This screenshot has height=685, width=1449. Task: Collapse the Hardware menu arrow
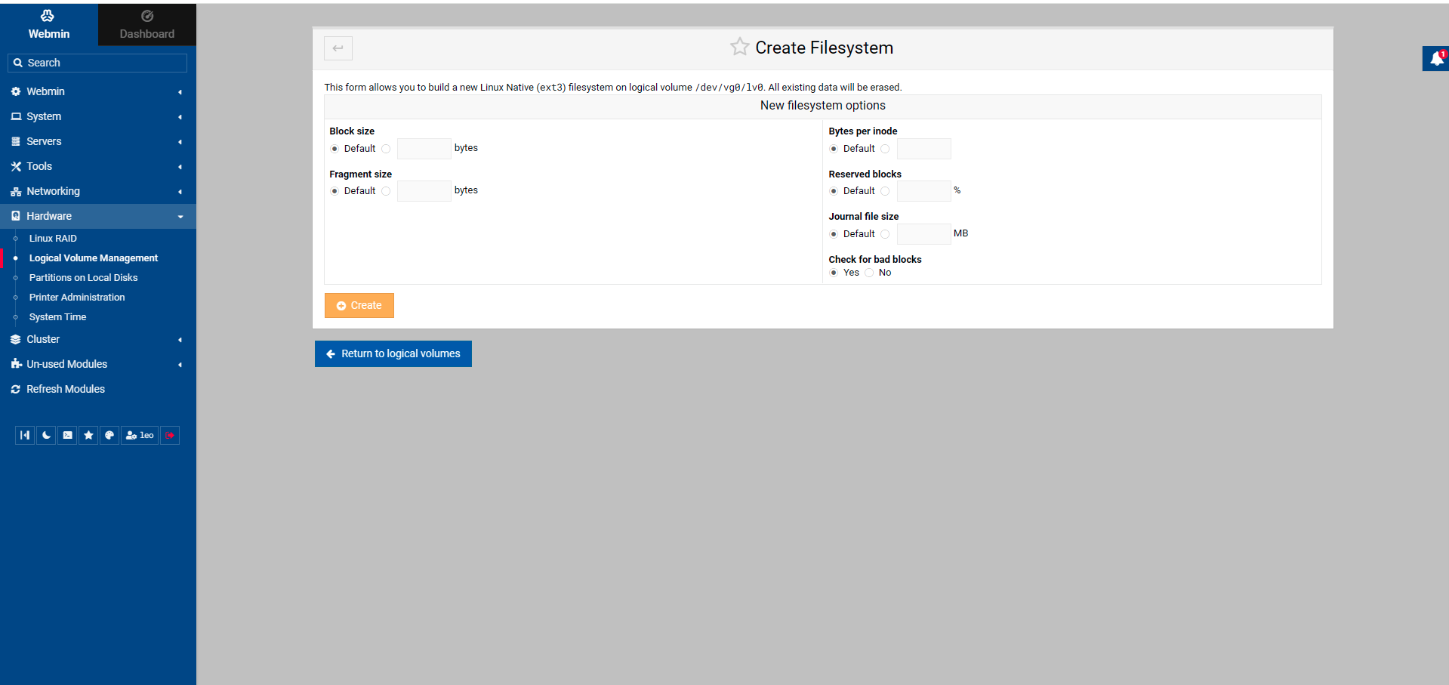tap(180, 217)
